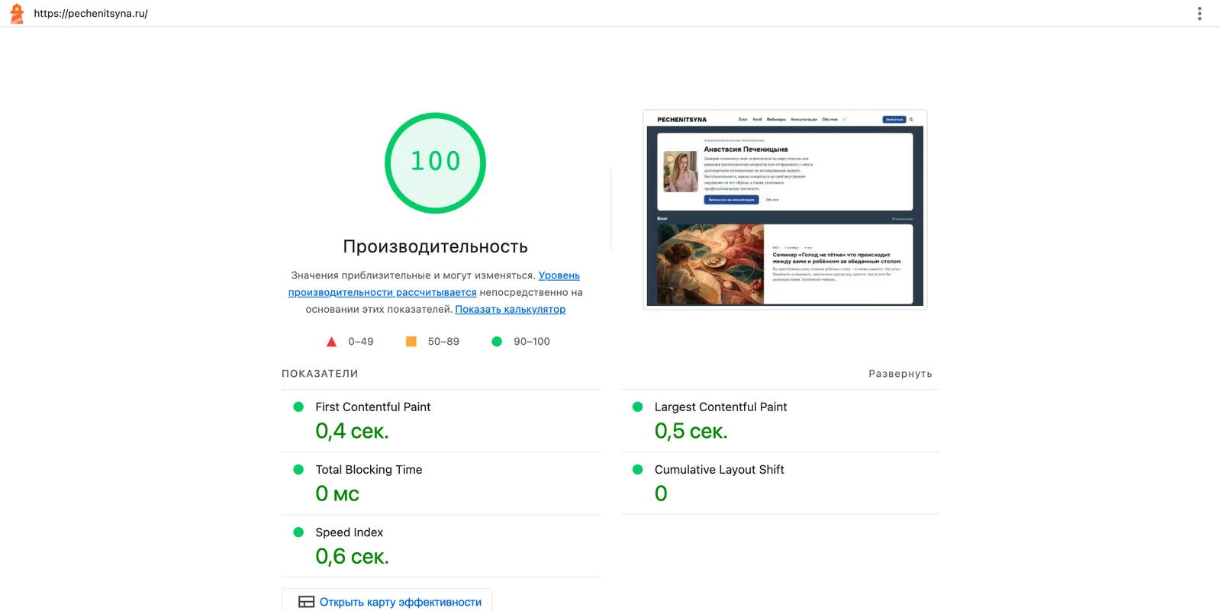
Task: Click the performance score gauge 100
Action: click(x=435, y=162)
